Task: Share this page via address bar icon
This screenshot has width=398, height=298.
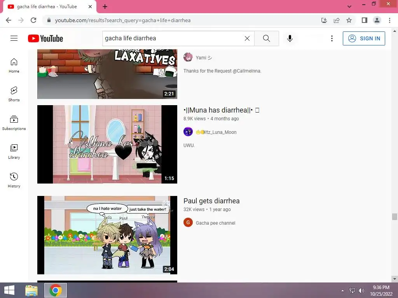Action: [337, 20]
